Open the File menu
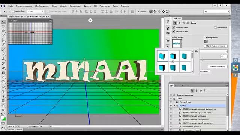This screenshot has width=240, height=135. coord(10,6)
